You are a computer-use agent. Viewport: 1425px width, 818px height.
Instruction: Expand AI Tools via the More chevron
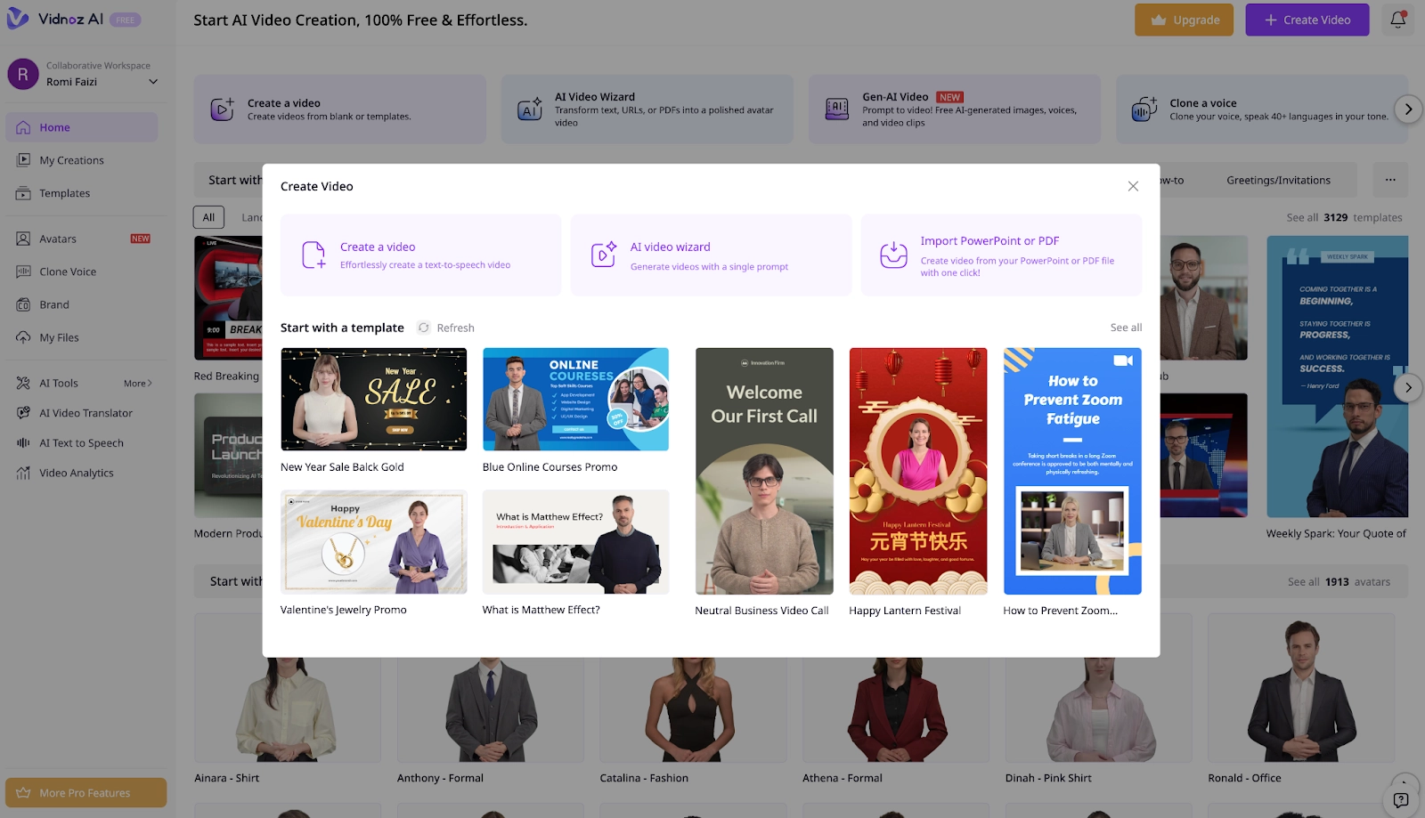139,383
